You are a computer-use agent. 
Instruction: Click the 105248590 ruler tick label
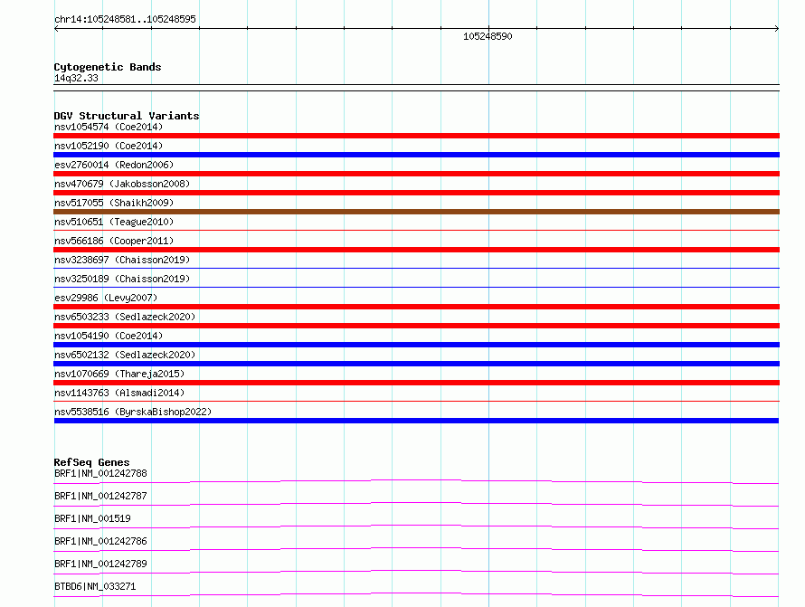[488, 36]
